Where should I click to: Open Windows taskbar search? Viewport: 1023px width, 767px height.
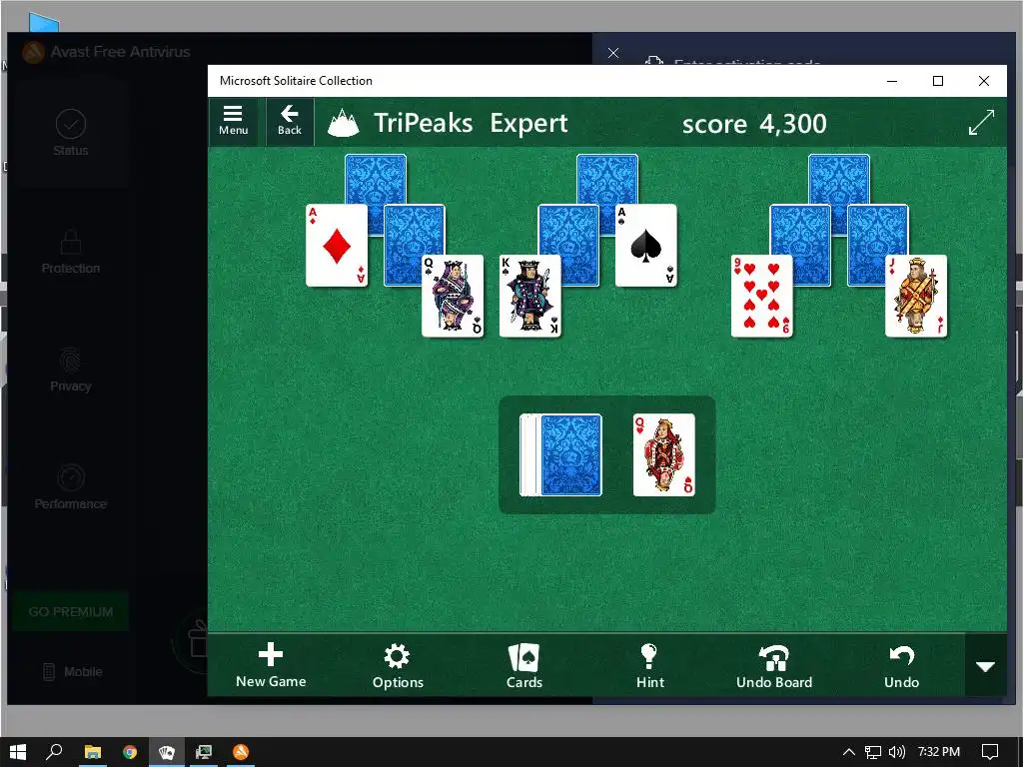(54, 752)
